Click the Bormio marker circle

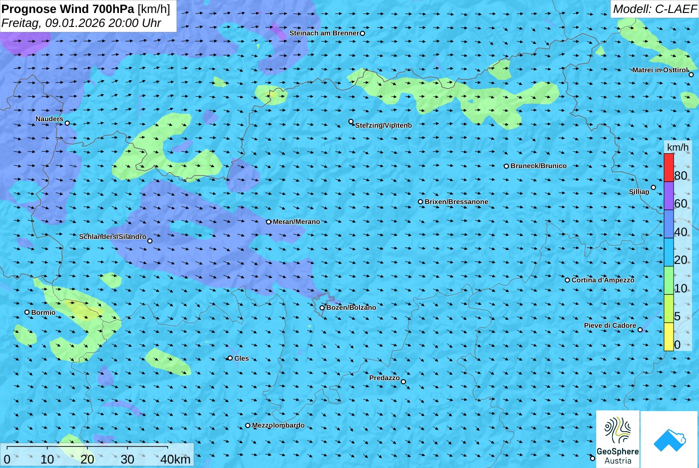pyautogui.click(x=27, y=312)
